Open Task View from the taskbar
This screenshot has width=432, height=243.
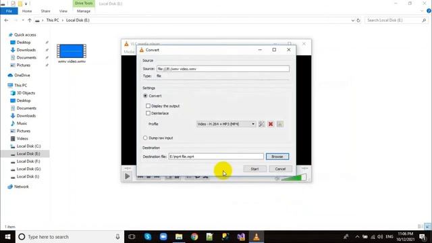click(x=132, y=237)
